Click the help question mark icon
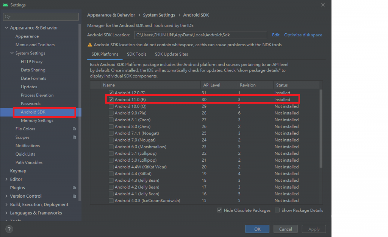 [9, 229]
